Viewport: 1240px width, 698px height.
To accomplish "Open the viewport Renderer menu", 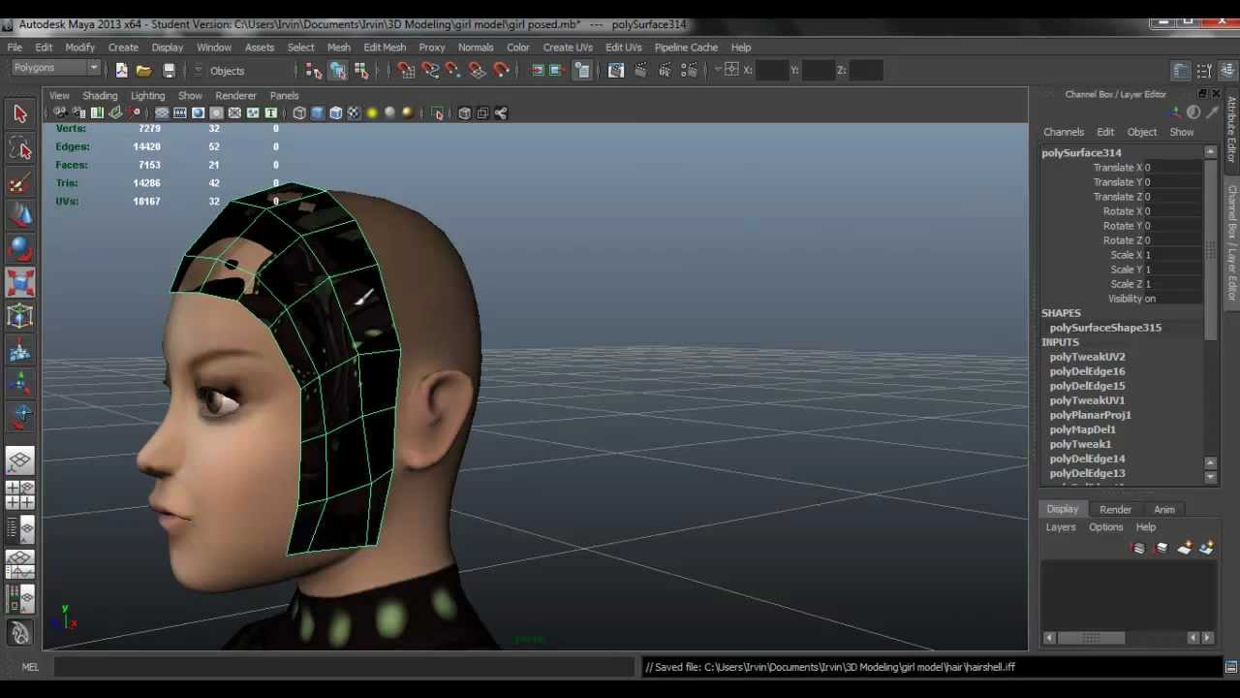I will pos(235,96).
